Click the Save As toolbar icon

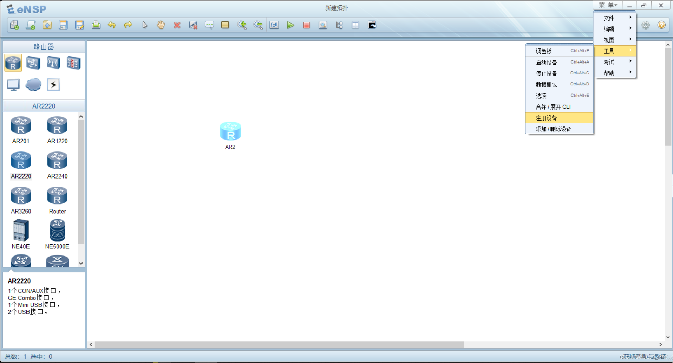[x=80, y=25]
